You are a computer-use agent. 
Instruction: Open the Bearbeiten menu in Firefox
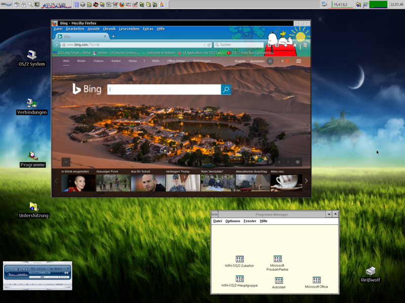coord(75,29)
